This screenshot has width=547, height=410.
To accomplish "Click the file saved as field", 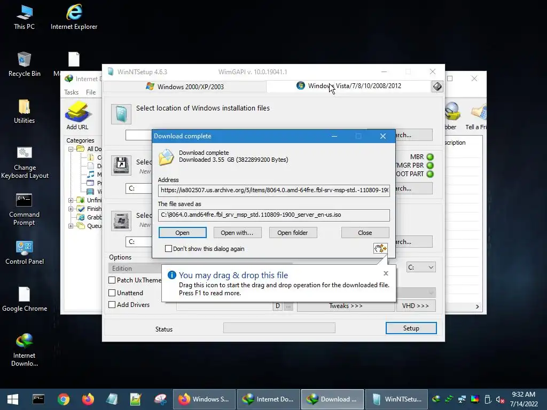I will pos(274,215).
